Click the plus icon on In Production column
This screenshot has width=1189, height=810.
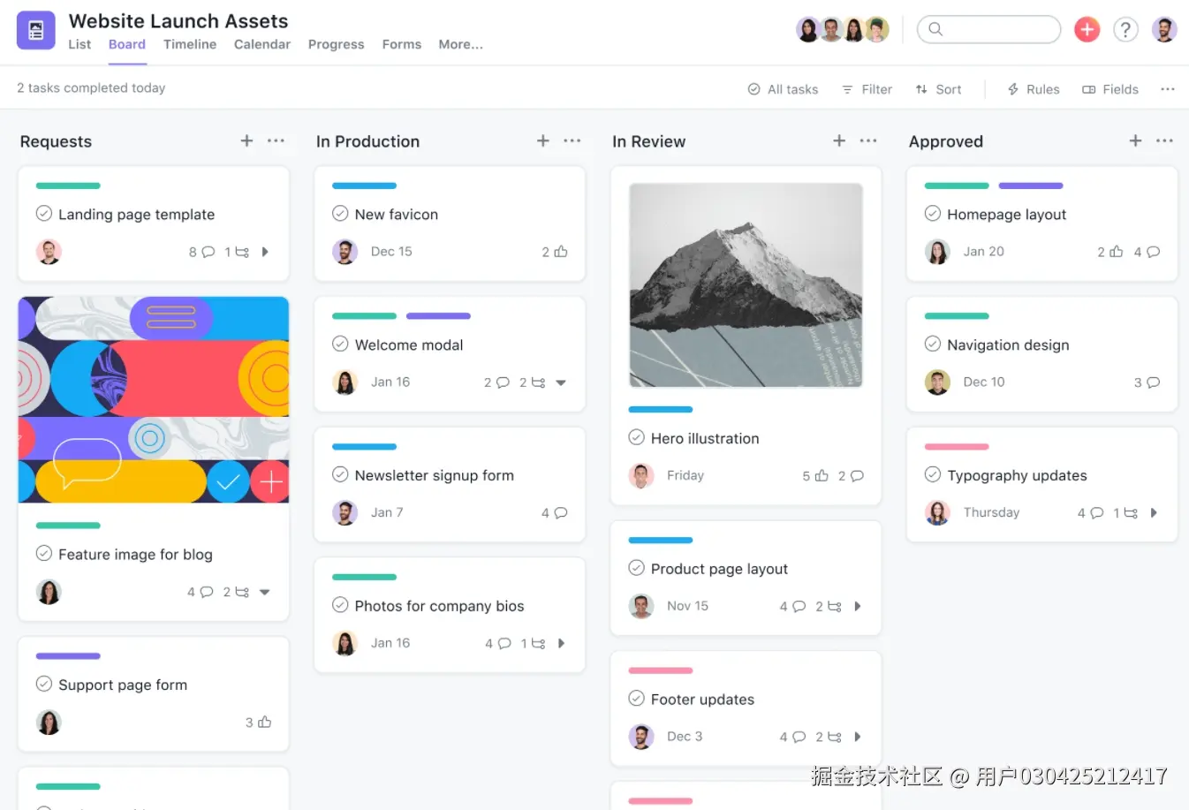pyautogui.click(x=542, y=141)
